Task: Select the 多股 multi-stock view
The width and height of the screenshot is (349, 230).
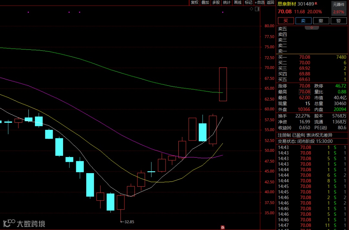Action: click(x=216, y=3)
